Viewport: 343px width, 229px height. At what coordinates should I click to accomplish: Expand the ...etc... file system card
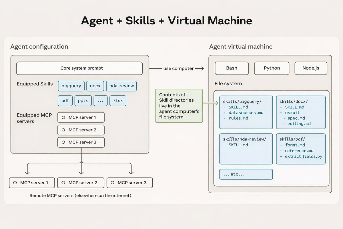click(x=246, y=174)
